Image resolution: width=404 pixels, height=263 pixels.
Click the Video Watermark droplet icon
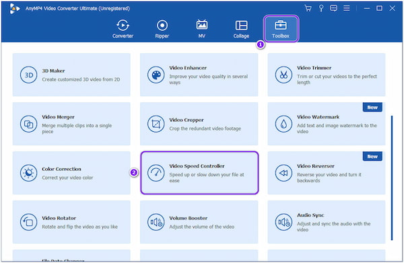click(x=283, y=124)
